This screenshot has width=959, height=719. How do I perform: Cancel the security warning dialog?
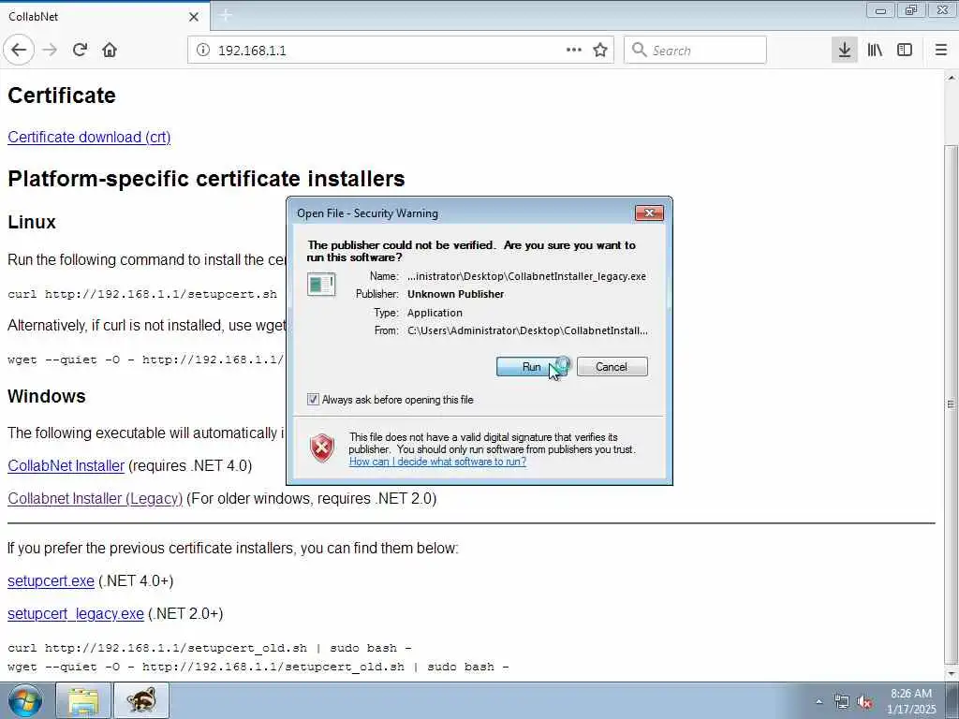click(x=612, y=367)
